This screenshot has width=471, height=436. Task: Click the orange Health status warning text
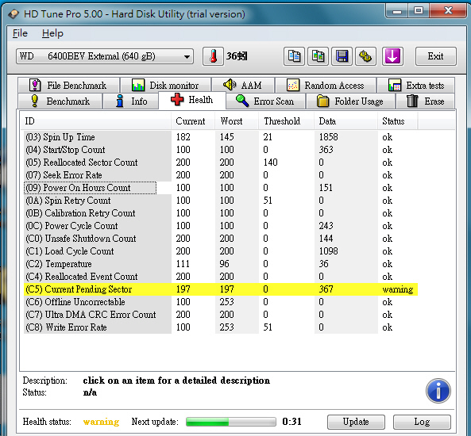click(101, 422)
